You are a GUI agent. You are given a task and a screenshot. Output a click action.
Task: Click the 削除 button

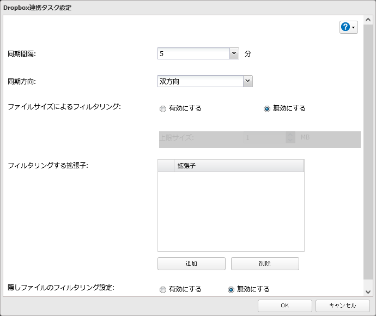point(265,264)
